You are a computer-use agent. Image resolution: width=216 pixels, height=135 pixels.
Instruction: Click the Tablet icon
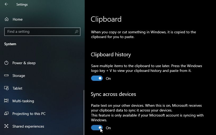click(7, 88)
